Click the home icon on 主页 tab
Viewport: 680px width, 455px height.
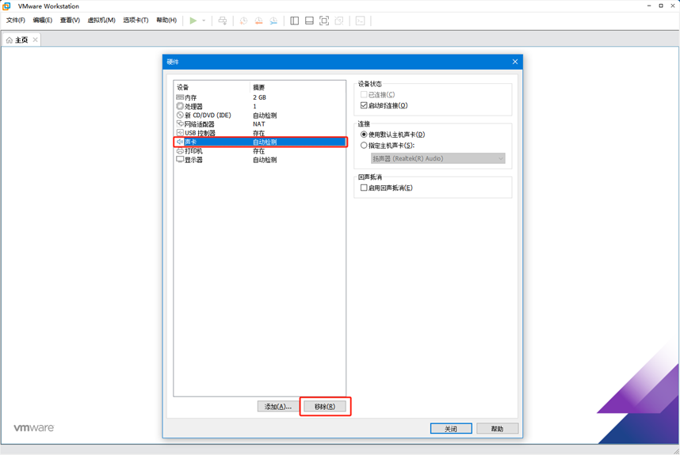[x=10, y=40]
